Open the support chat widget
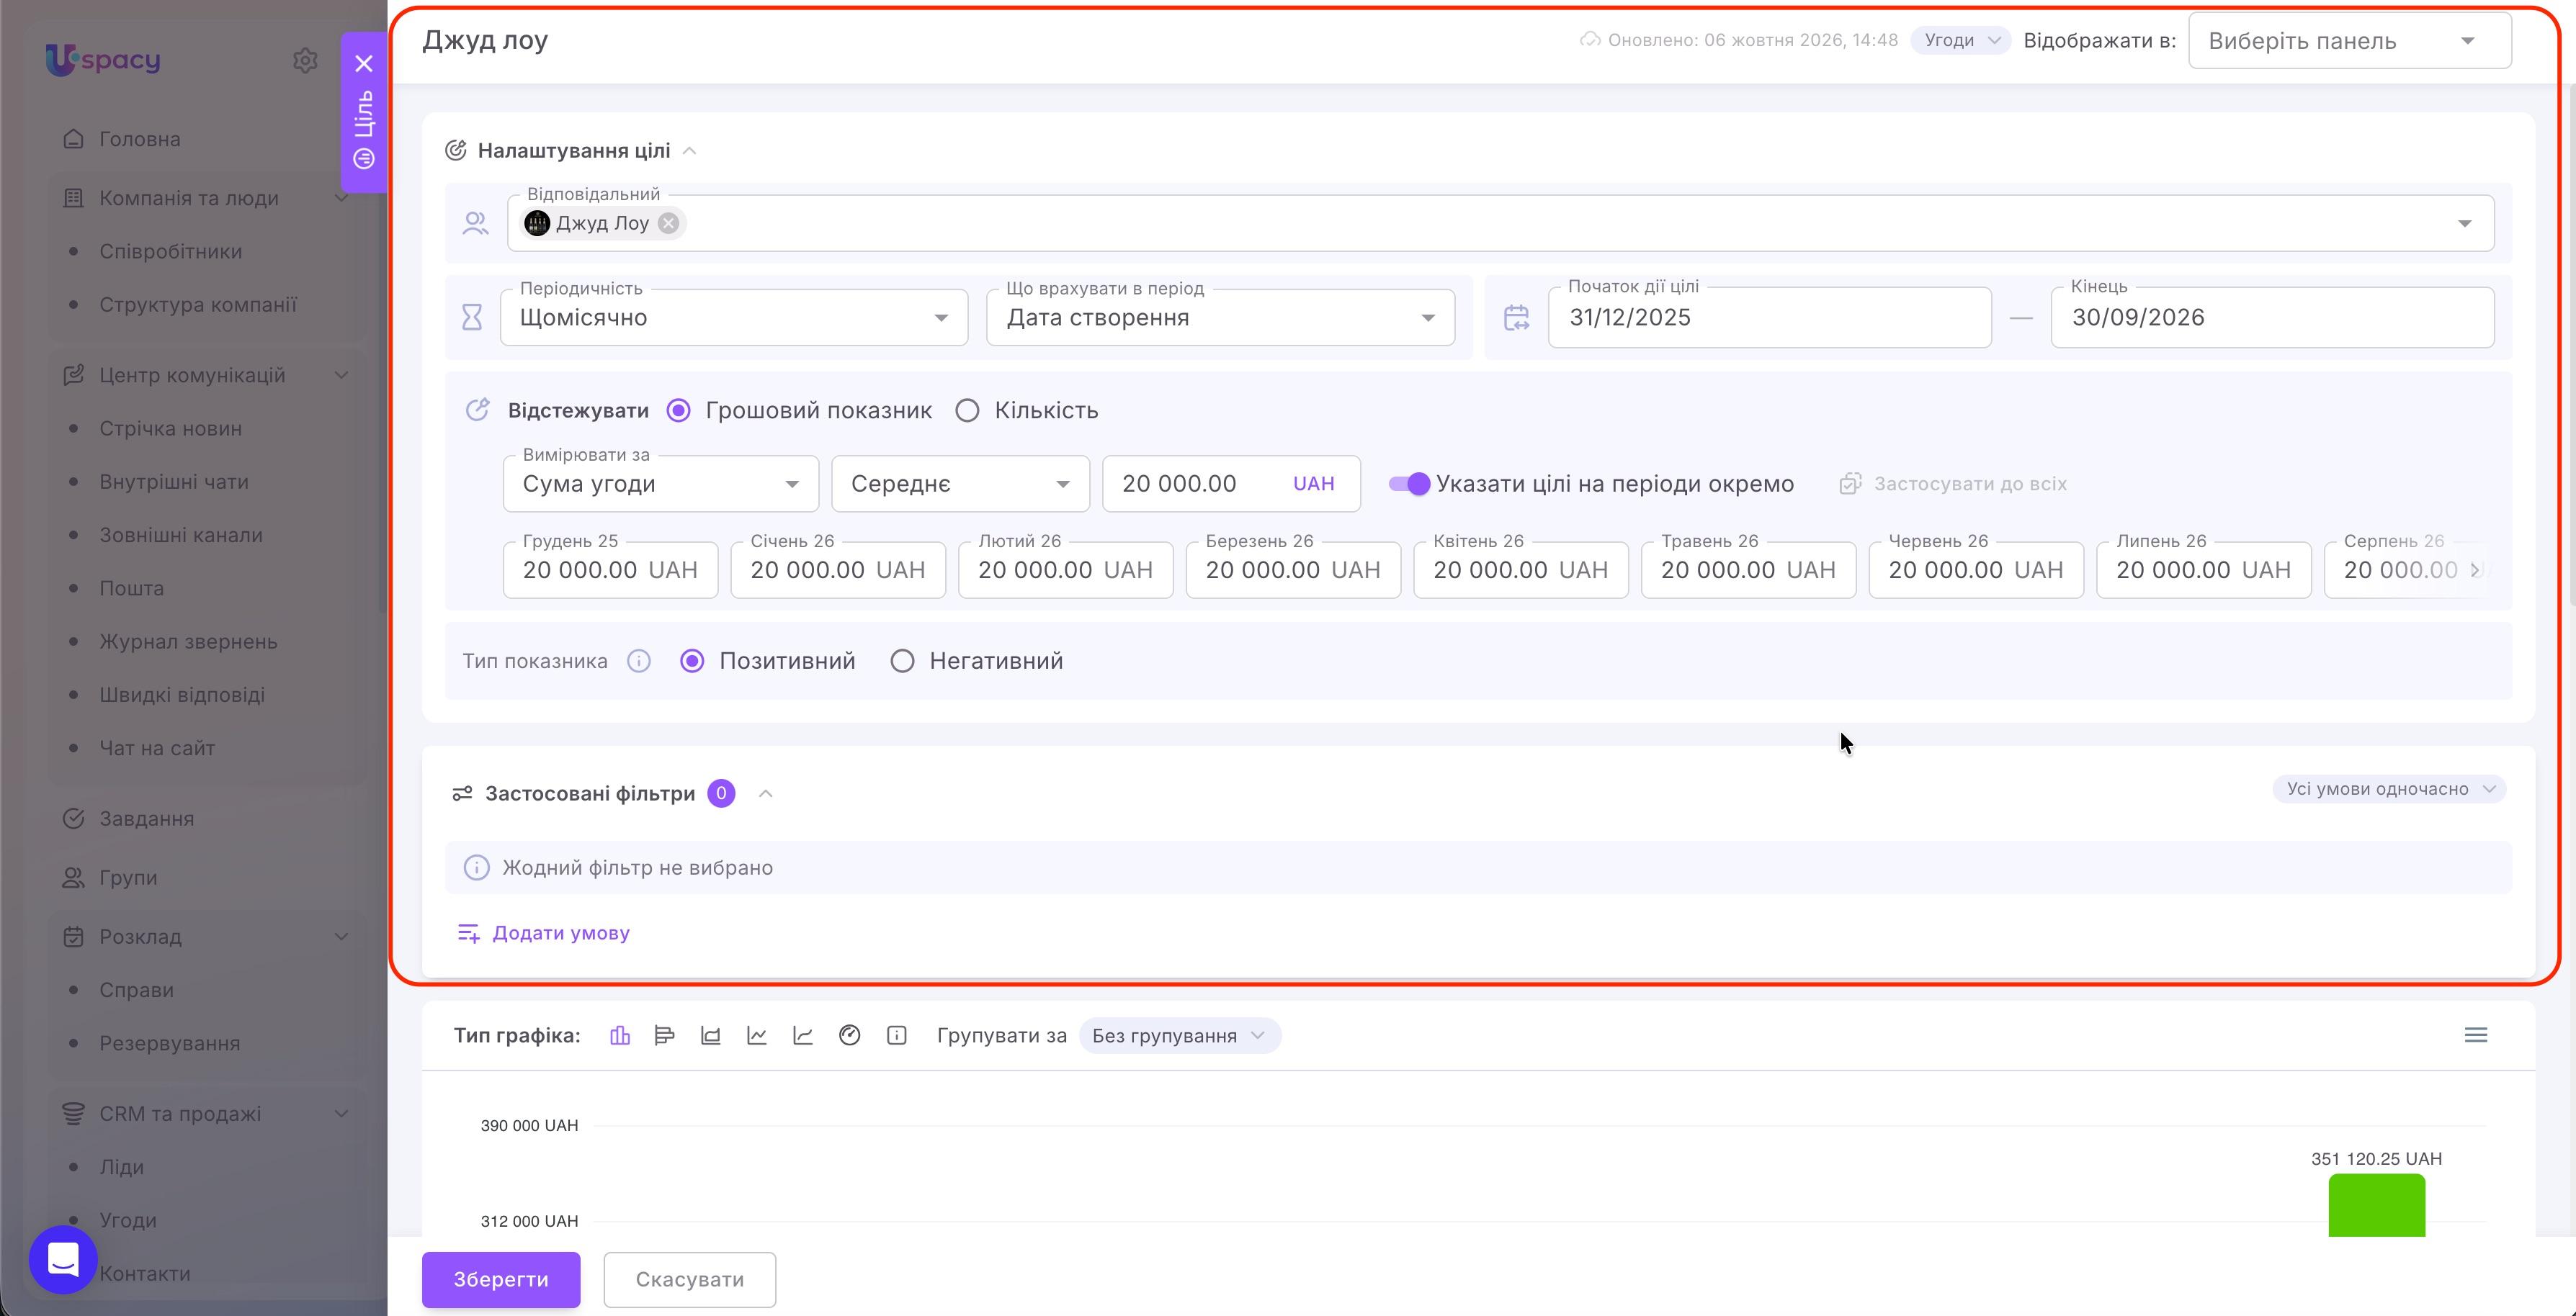Screen dimensions: 2576x1316 pos(63,1259)
